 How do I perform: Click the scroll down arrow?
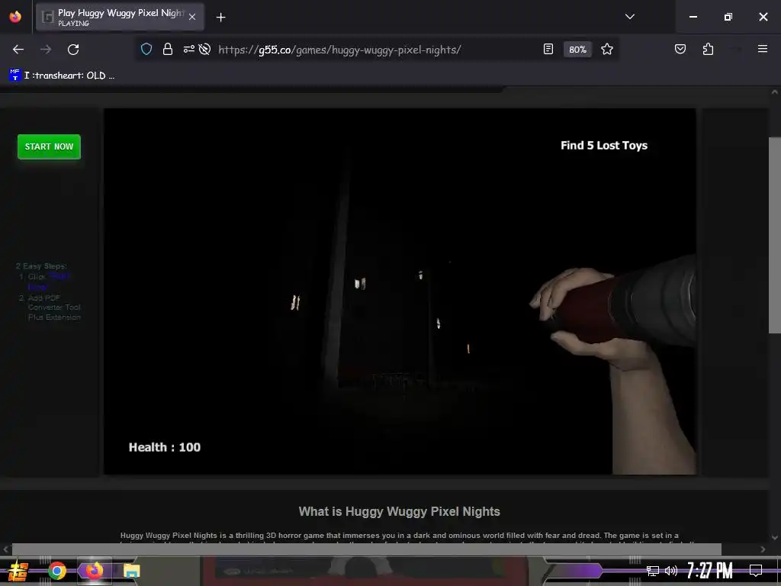click(775, 537)
